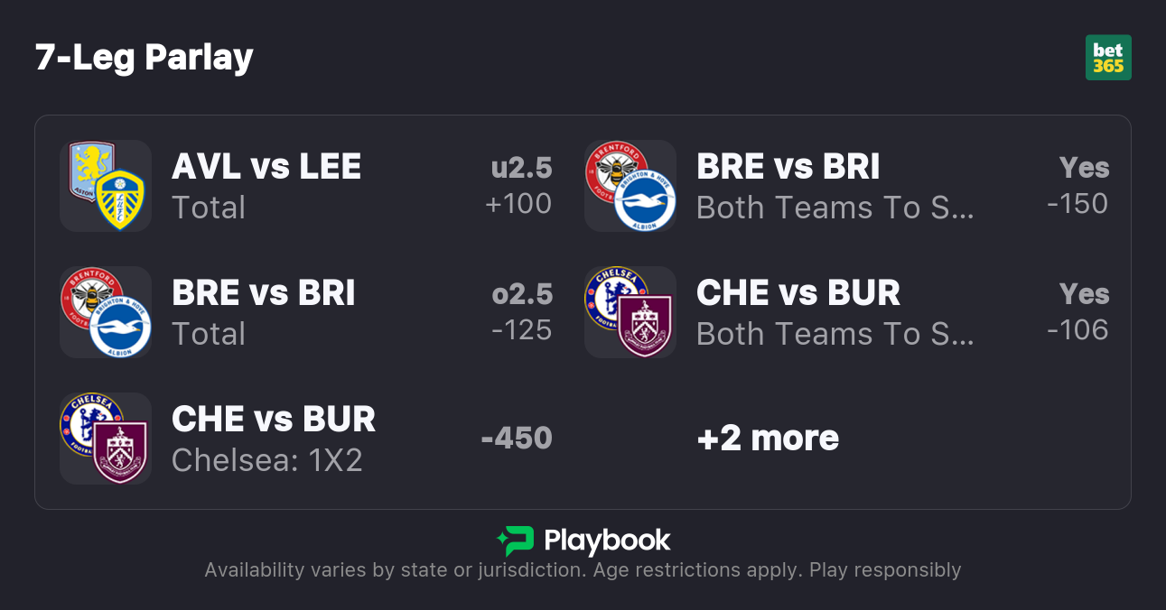This screenshot has width=1166, height=610.
Task: Select the Yes -106 odds
Action: (1078, 312)
